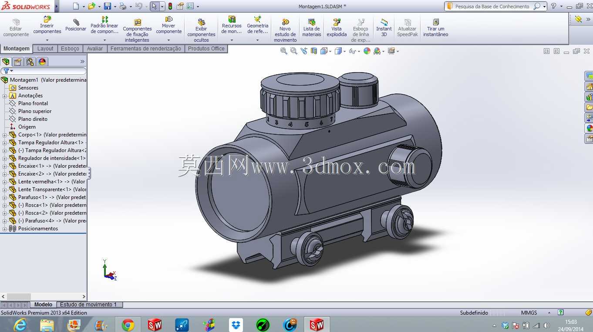The image size is (593, 332).
Task: Open Dropbox from the taskbar
Action: (236, 325)
